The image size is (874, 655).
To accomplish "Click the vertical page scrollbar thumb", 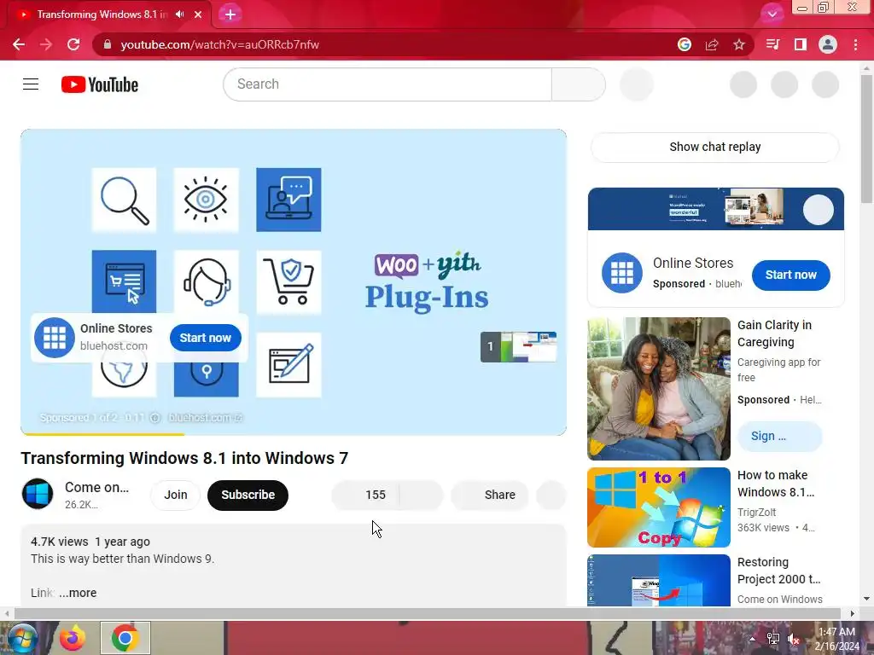I will click(x=866, y=139).
